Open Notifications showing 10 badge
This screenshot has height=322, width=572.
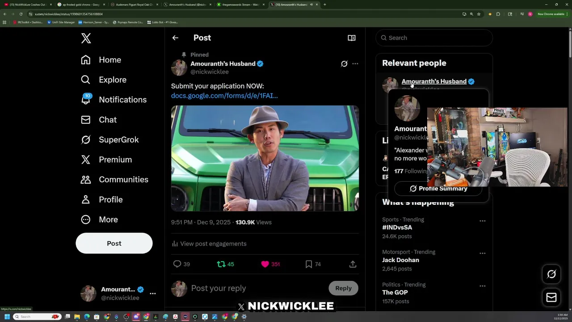[x=114, y=100]
